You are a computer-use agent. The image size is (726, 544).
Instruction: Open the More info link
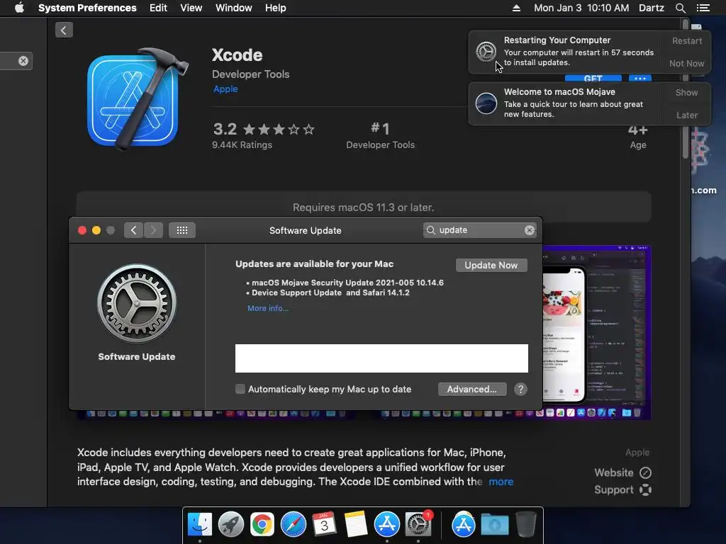point(267,308)
